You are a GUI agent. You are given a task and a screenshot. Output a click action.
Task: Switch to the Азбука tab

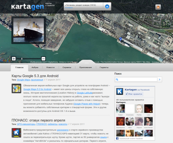point(35,67)
